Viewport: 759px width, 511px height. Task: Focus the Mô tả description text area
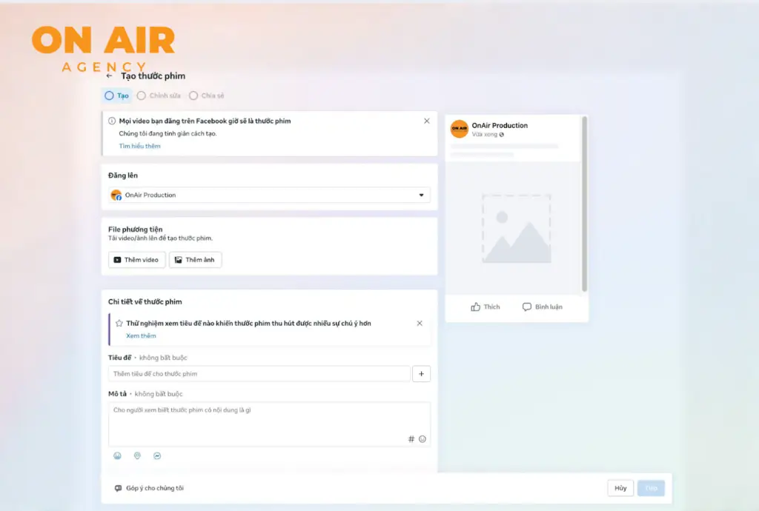[269, 424]
